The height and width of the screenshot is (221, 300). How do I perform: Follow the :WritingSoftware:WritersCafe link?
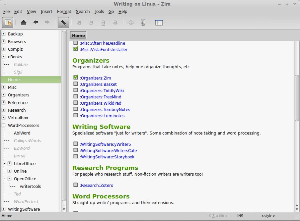108,150
